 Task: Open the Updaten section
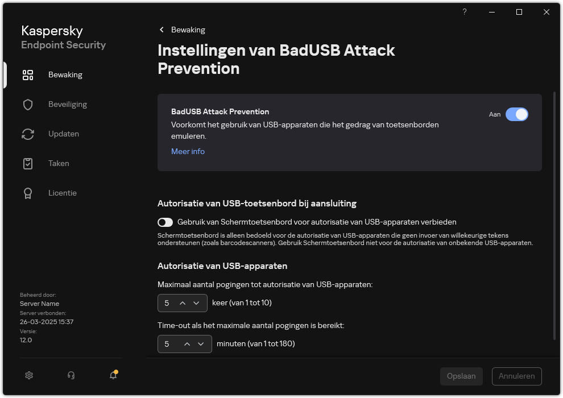point(64,134)
